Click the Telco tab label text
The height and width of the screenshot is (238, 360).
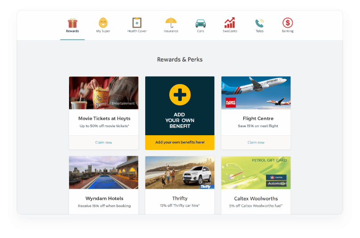(260, 31)
